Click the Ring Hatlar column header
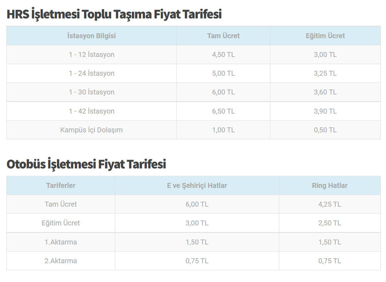Viewport: 386px width, 282px height. click(329, 185)
